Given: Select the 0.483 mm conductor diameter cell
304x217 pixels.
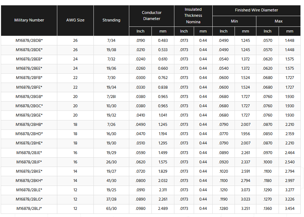Looking at the screenshot, I should pos(163,40).
